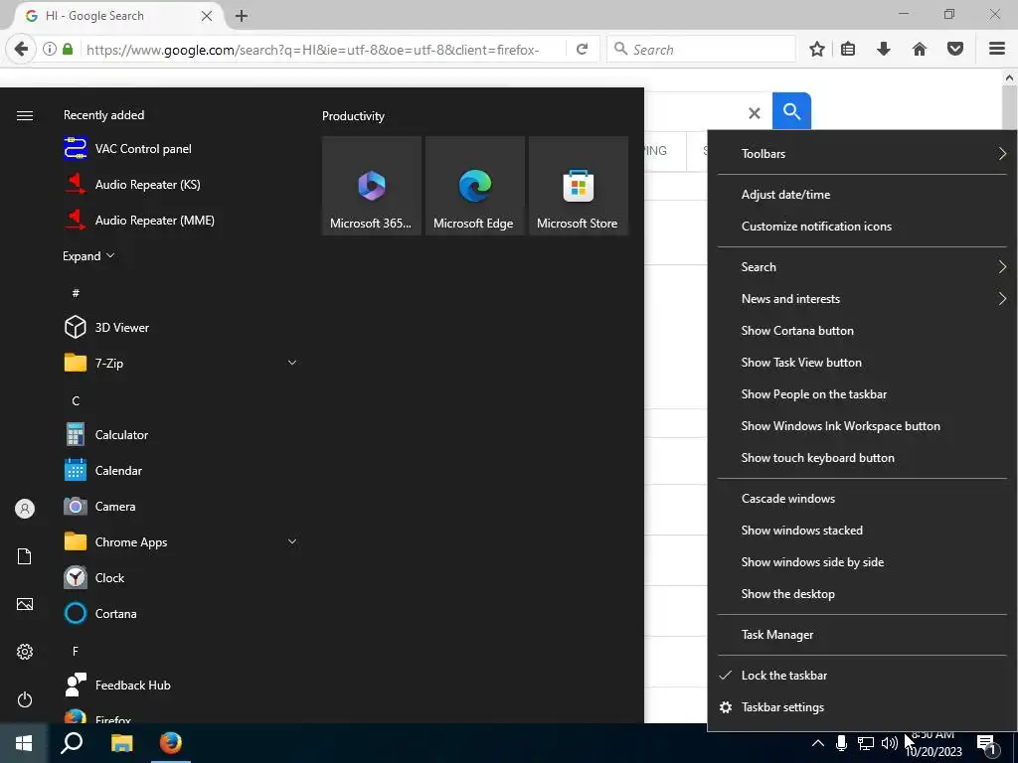Open File Explorer from the taskbar
The image size is (1018, 763).
coord(121,743)
